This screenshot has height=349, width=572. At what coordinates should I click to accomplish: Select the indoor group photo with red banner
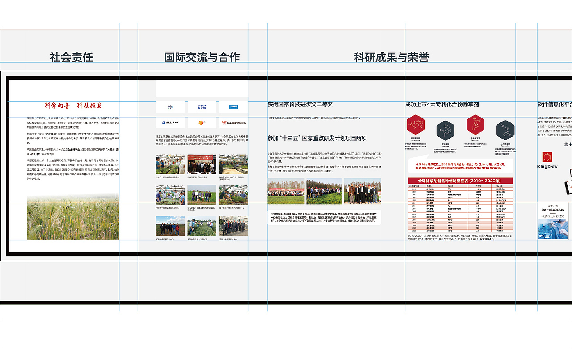202,164
